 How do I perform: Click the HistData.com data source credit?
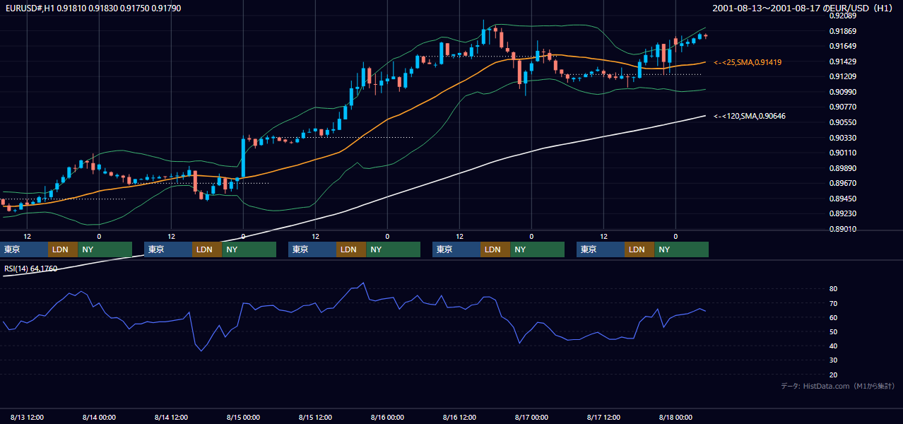(838, 386)
